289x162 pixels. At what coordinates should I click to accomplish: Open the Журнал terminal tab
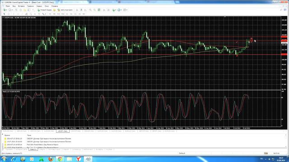109,149
